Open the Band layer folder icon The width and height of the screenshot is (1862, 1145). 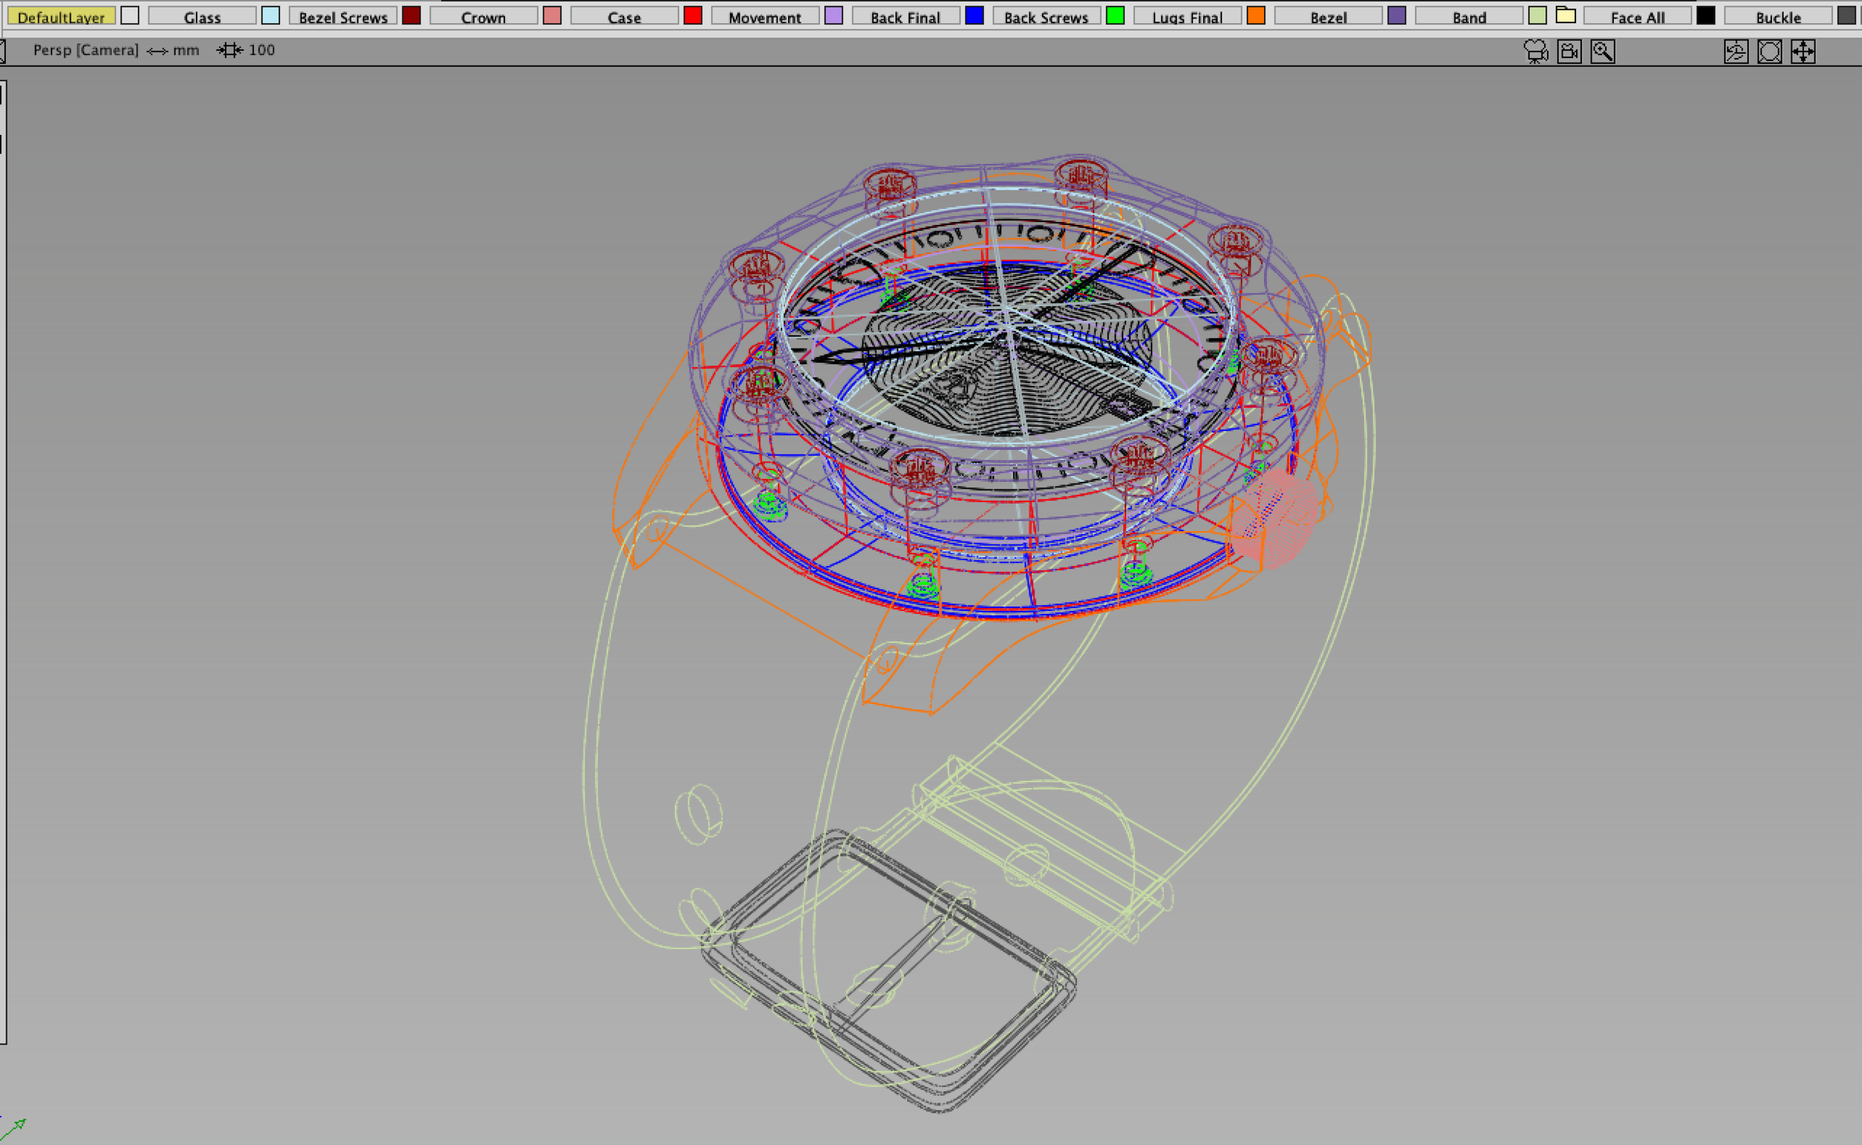tap(1566, 15)
